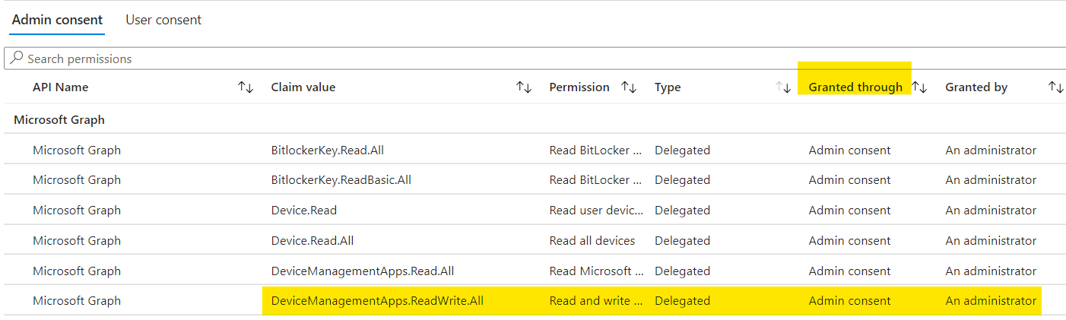Sort by Granted through arrows icon
This screenshot has height=320, width=1066.
(920, 87)
